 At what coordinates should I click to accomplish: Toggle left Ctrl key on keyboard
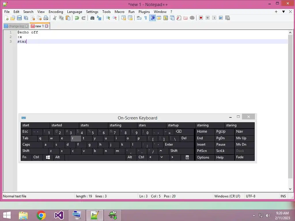point(37,157)
